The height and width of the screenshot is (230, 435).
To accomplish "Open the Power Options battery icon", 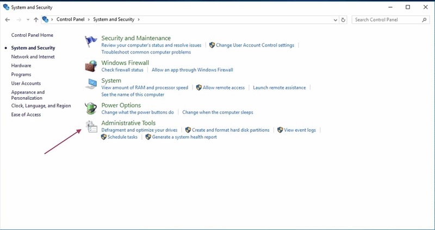I will tap(91, 108).
